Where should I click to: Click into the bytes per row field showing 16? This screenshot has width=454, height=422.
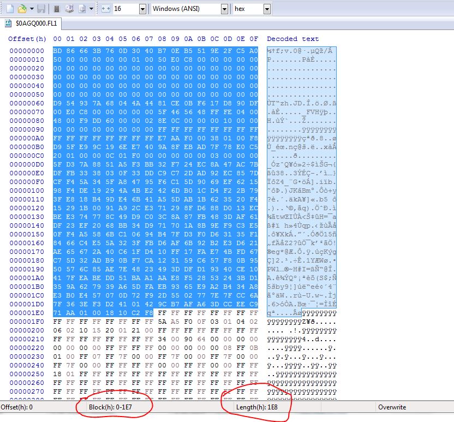126,9
